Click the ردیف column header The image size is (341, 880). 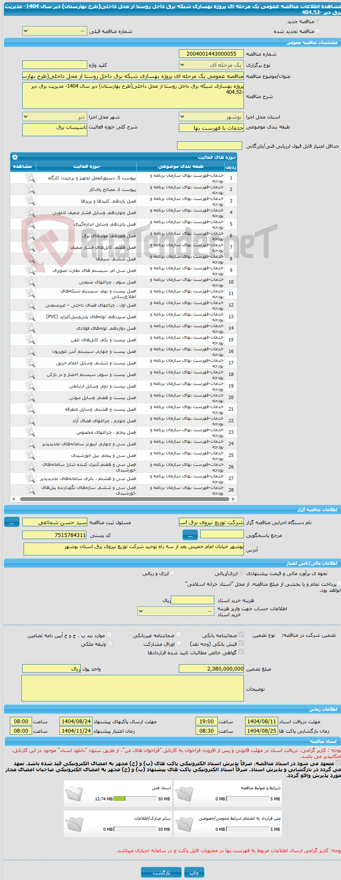point(231,167)
